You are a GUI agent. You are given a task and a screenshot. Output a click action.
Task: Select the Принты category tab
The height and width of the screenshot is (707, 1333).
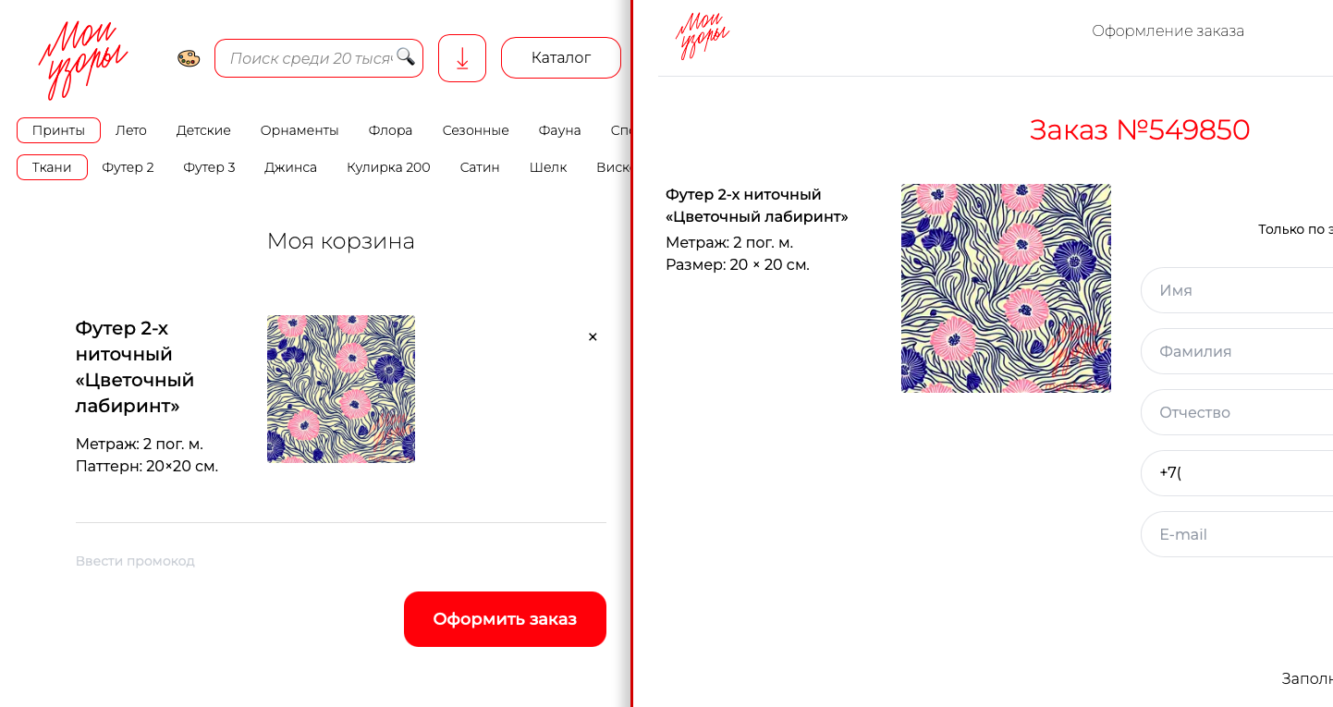point(58,130)
